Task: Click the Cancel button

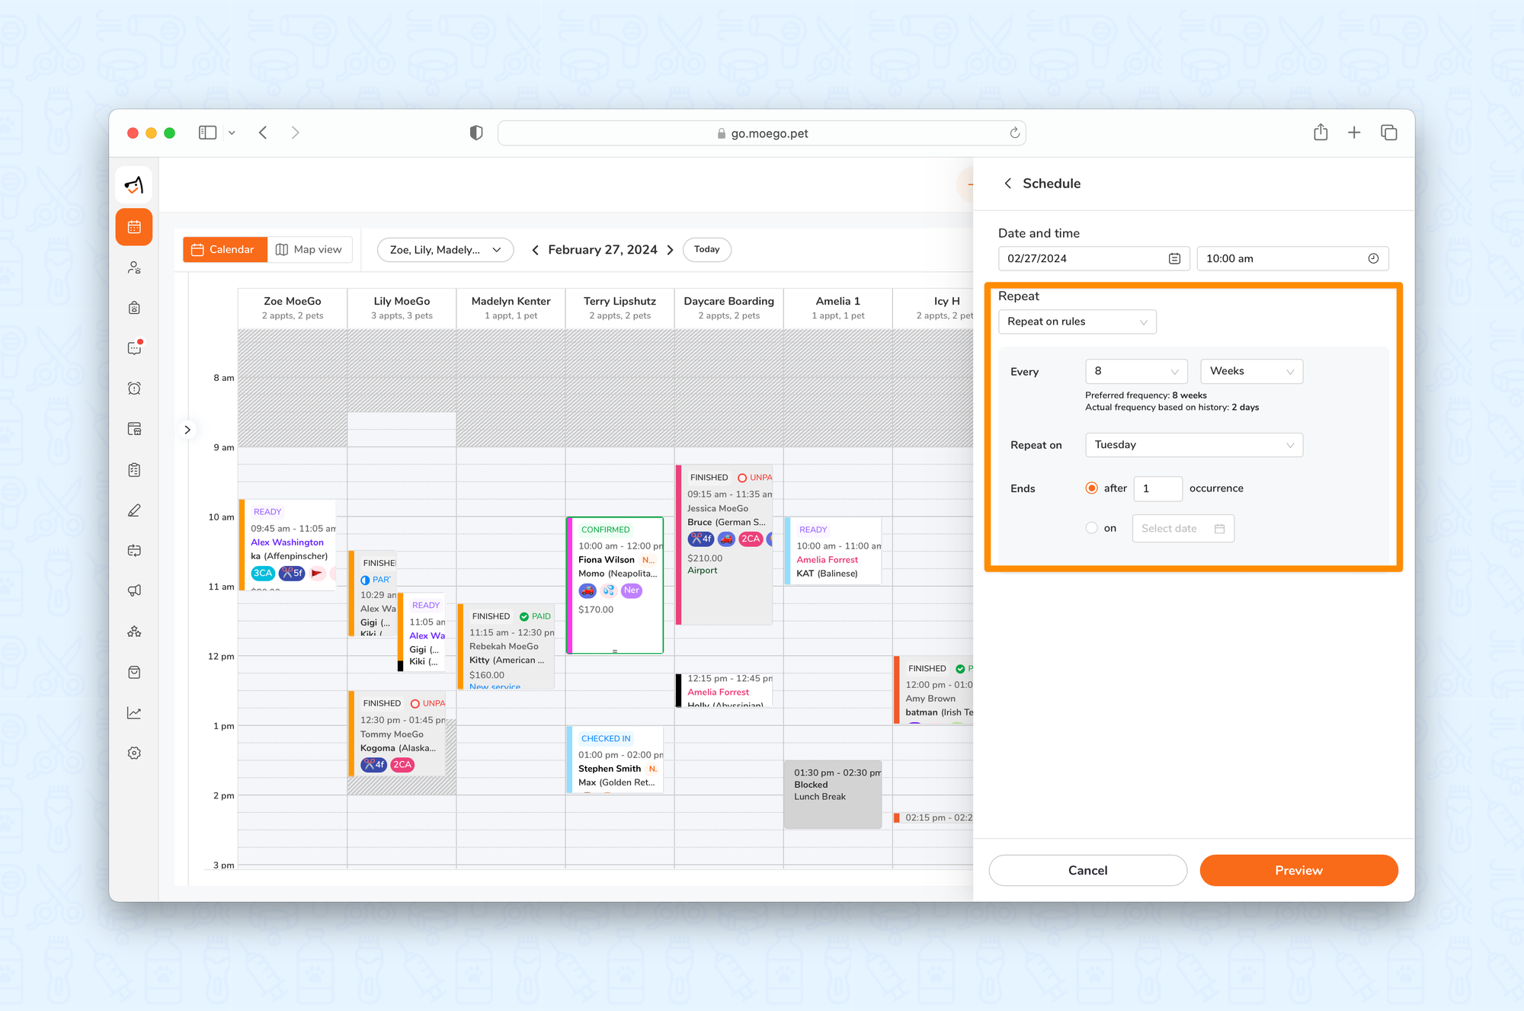Action: pyautogui.click(x=1087, y=870)
